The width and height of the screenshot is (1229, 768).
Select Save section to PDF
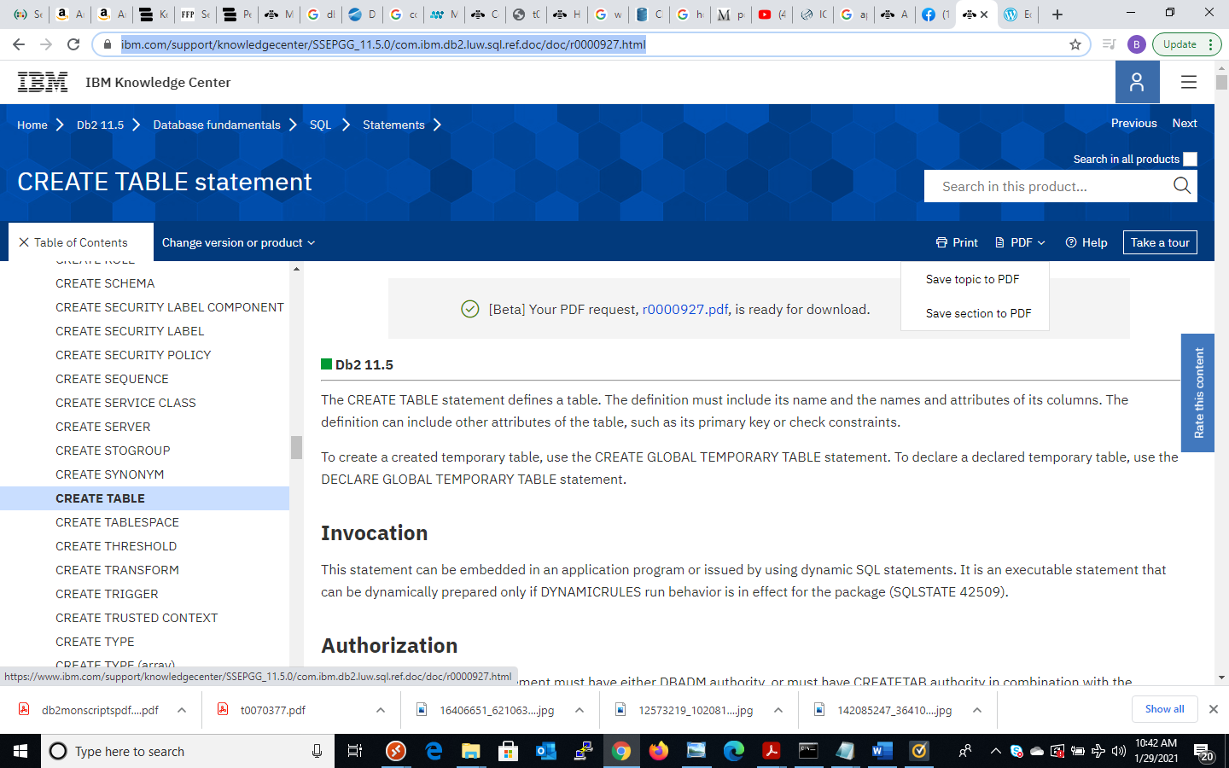click(978, 313)
